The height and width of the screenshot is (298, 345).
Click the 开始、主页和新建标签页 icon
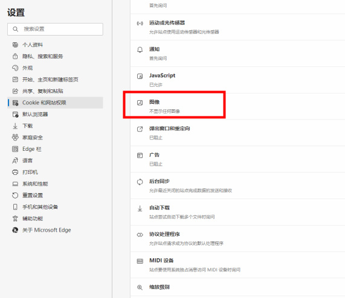(15, 80)
